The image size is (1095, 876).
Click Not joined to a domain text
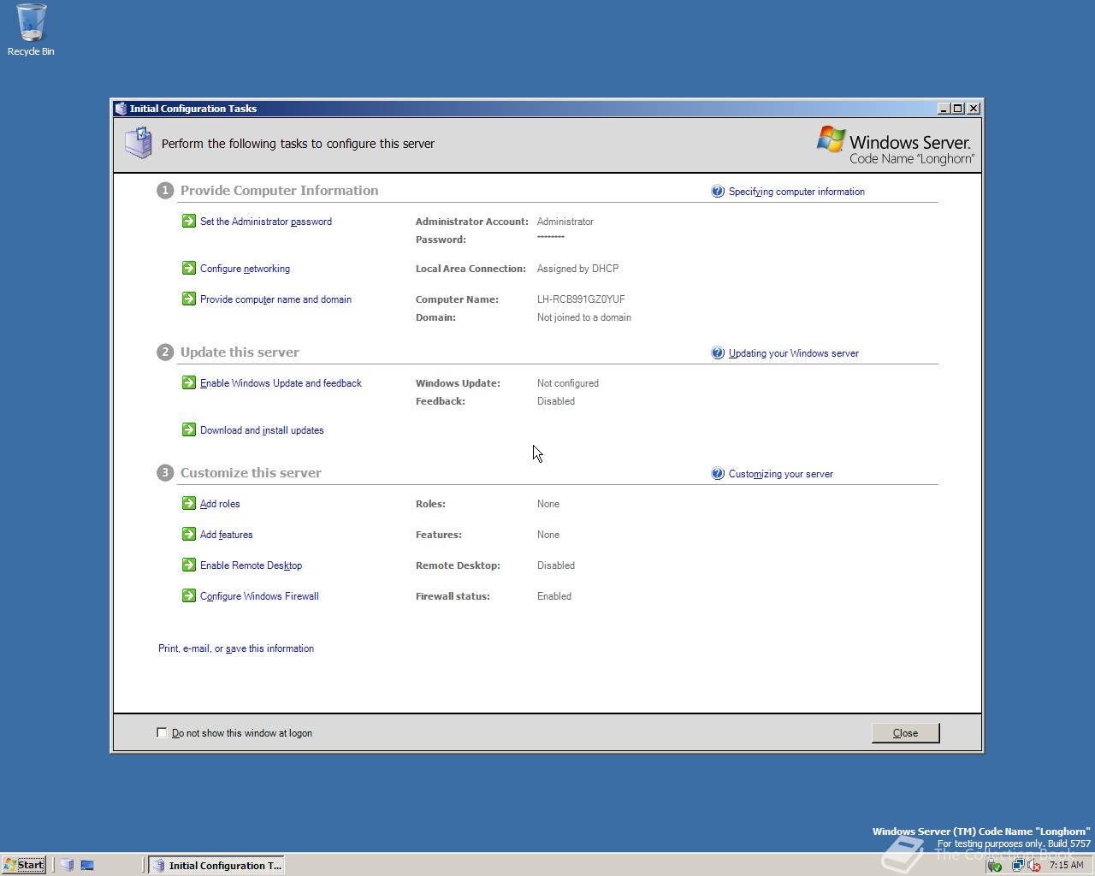click(584, 317)
